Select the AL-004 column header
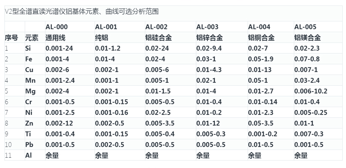Viewport: 346px width, 168px height. 259,27
